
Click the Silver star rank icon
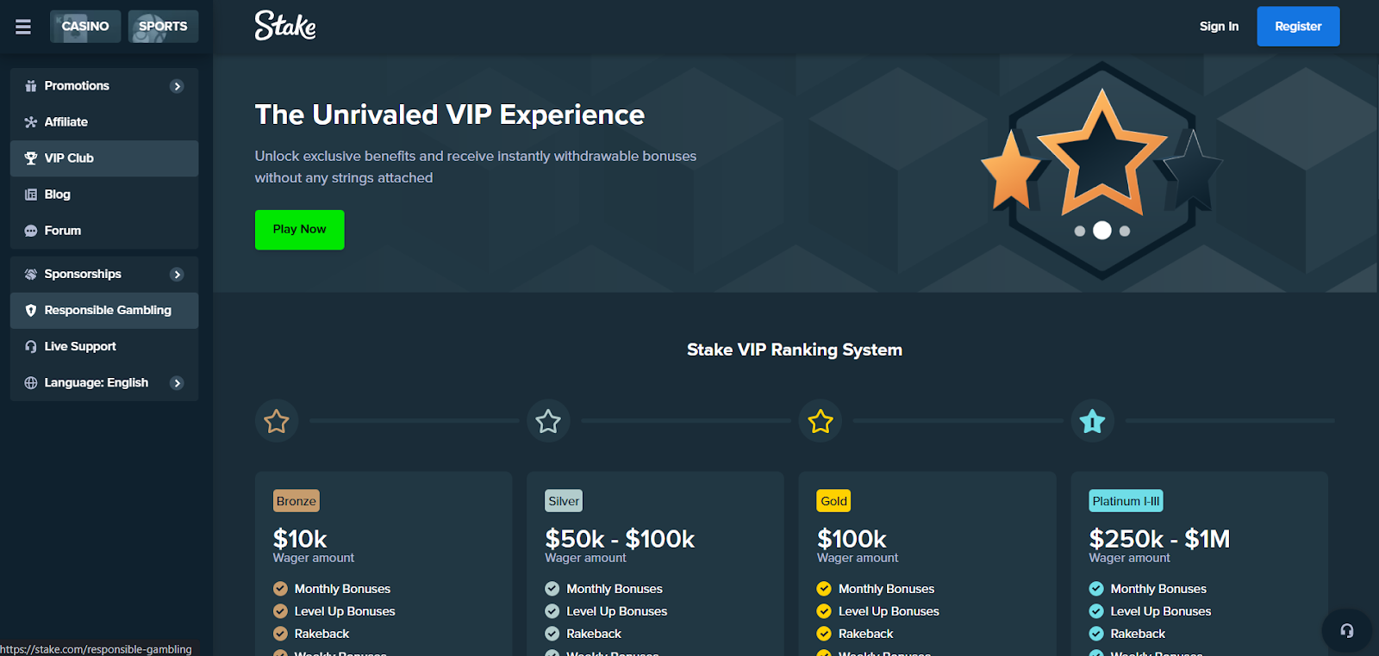point(548,421)
